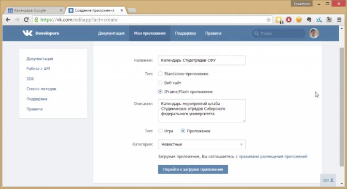
Task: Click the vertical page scrollbar
Action: 342,107
